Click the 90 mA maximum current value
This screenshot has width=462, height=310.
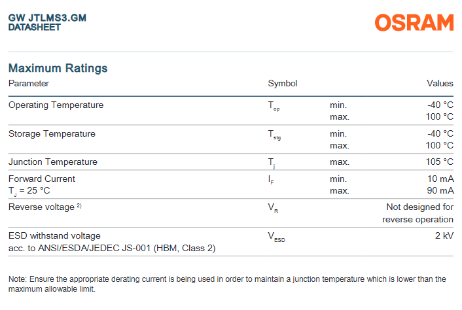tap(440, 190)
